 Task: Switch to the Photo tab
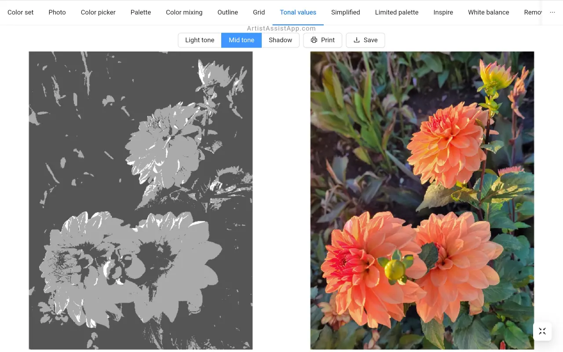click(57, 12)
